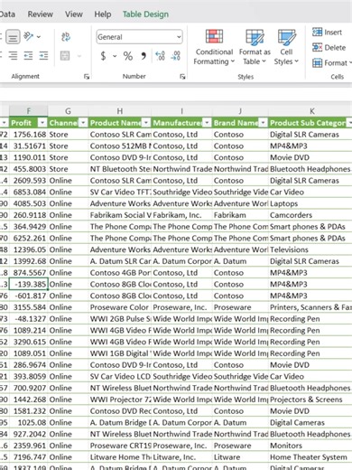Select column G header

click(x=68, y=111)
